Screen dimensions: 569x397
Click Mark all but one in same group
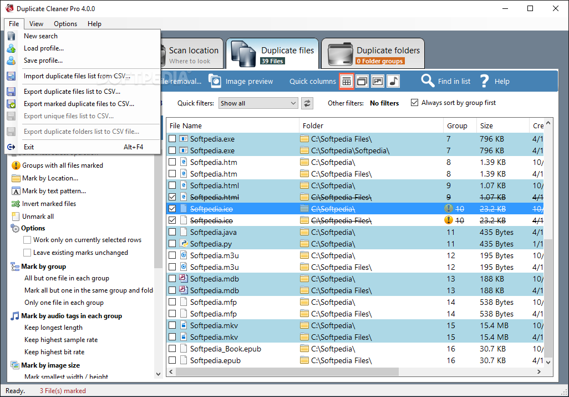point(89,290)
